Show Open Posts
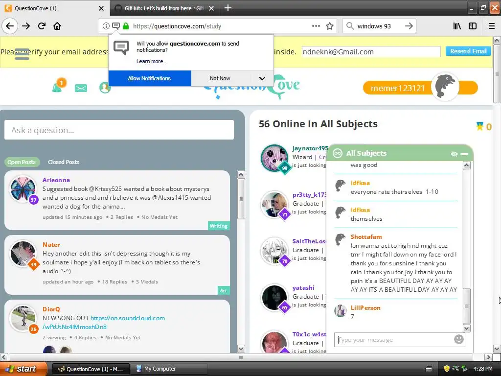Screen dimensions: 501x376 point(22,162)
